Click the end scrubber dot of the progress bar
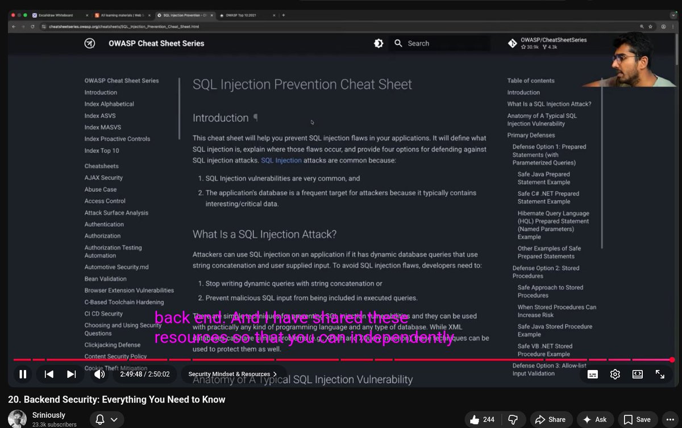The height and width of the screenshot is (428, 682). (672, 360)
